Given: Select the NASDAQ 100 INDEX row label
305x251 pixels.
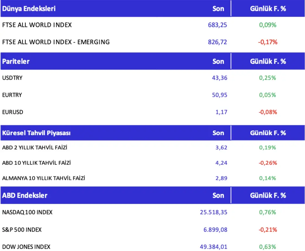Looking at the screenshot, I should pos(27,212).
